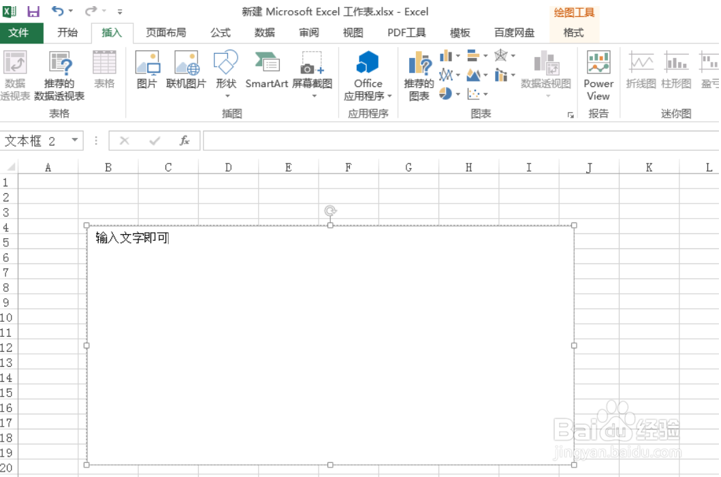Insert a Picture from file
Screen dimensions: 721x477
point(147,68)
